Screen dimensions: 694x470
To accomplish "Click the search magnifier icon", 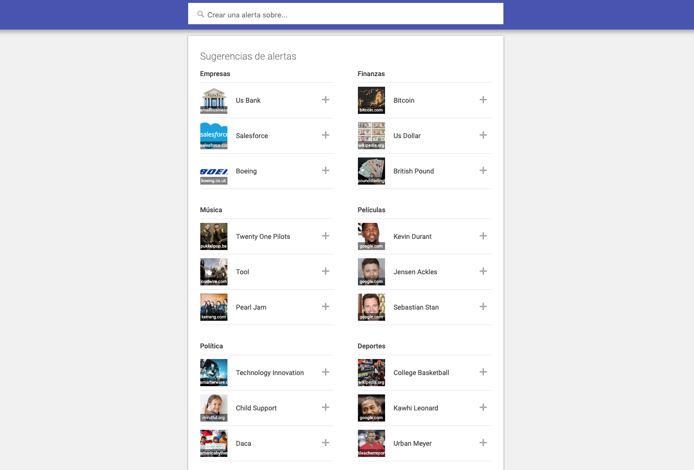I will 200,14.
